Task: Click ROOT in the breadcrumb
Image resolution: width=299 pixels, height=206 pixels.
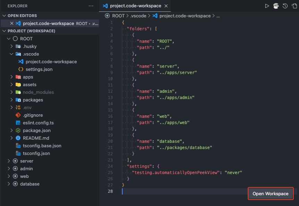Action: [x=118, y=16]
